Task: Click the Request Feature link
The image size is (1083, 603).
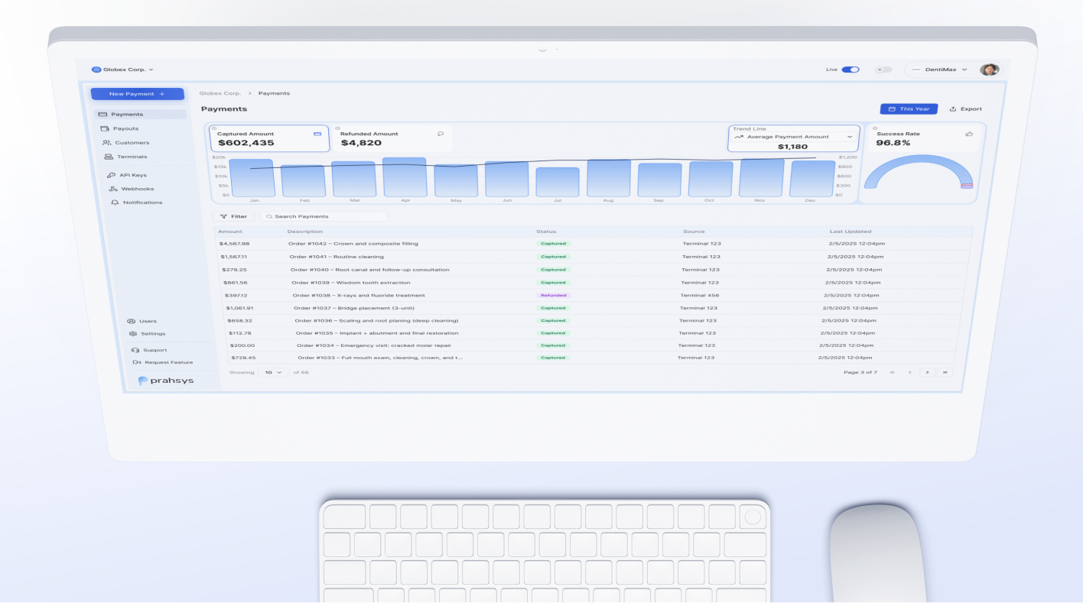Action: tap(162, 362)
